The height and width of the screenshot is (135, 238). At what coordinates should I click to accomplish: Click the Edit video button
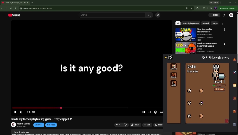51,125
